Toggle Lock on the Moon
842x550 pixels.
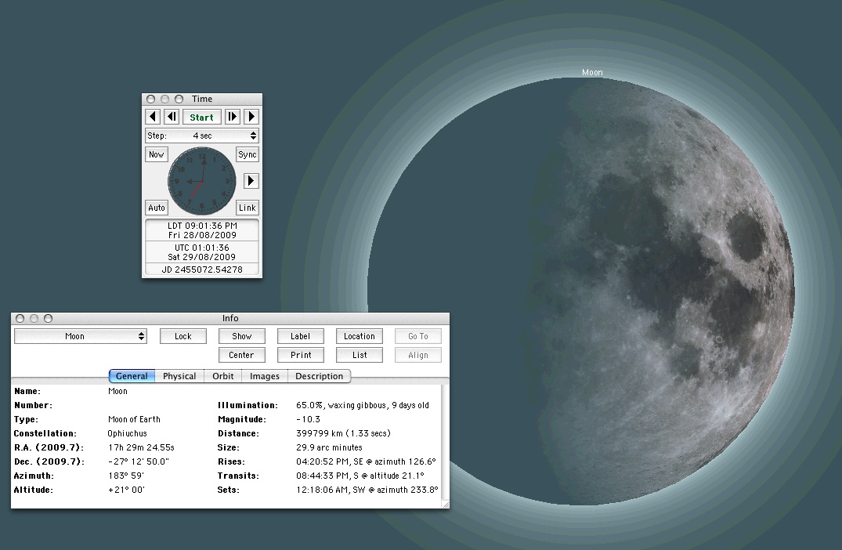pos(183,336)
